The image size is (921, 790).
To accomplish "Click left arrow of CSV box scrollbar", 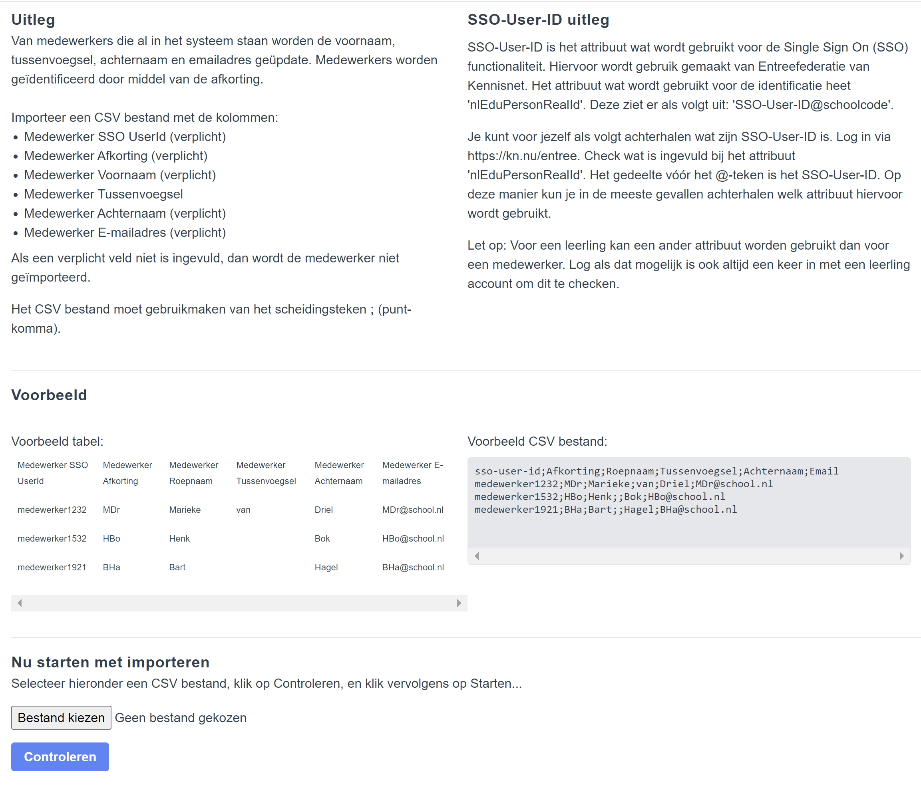I will click(x=477, y=556).
